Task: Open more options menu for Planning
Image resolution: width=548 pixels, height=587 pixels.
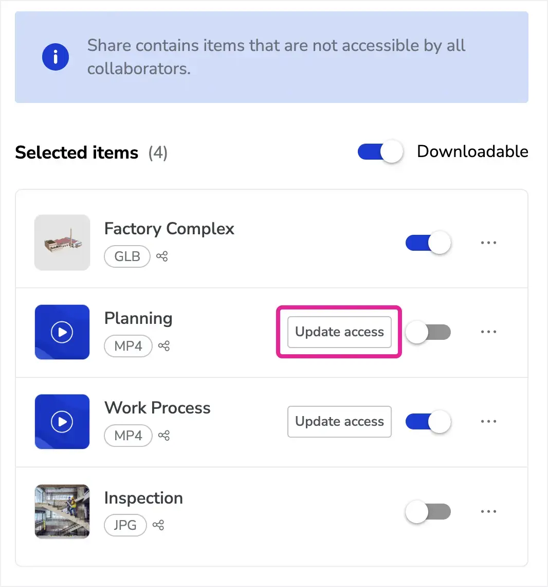Action: pyautogui.click(x=488, y=332)
